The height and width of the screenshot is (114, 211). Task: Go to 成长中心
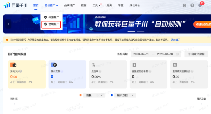[135, 5]
